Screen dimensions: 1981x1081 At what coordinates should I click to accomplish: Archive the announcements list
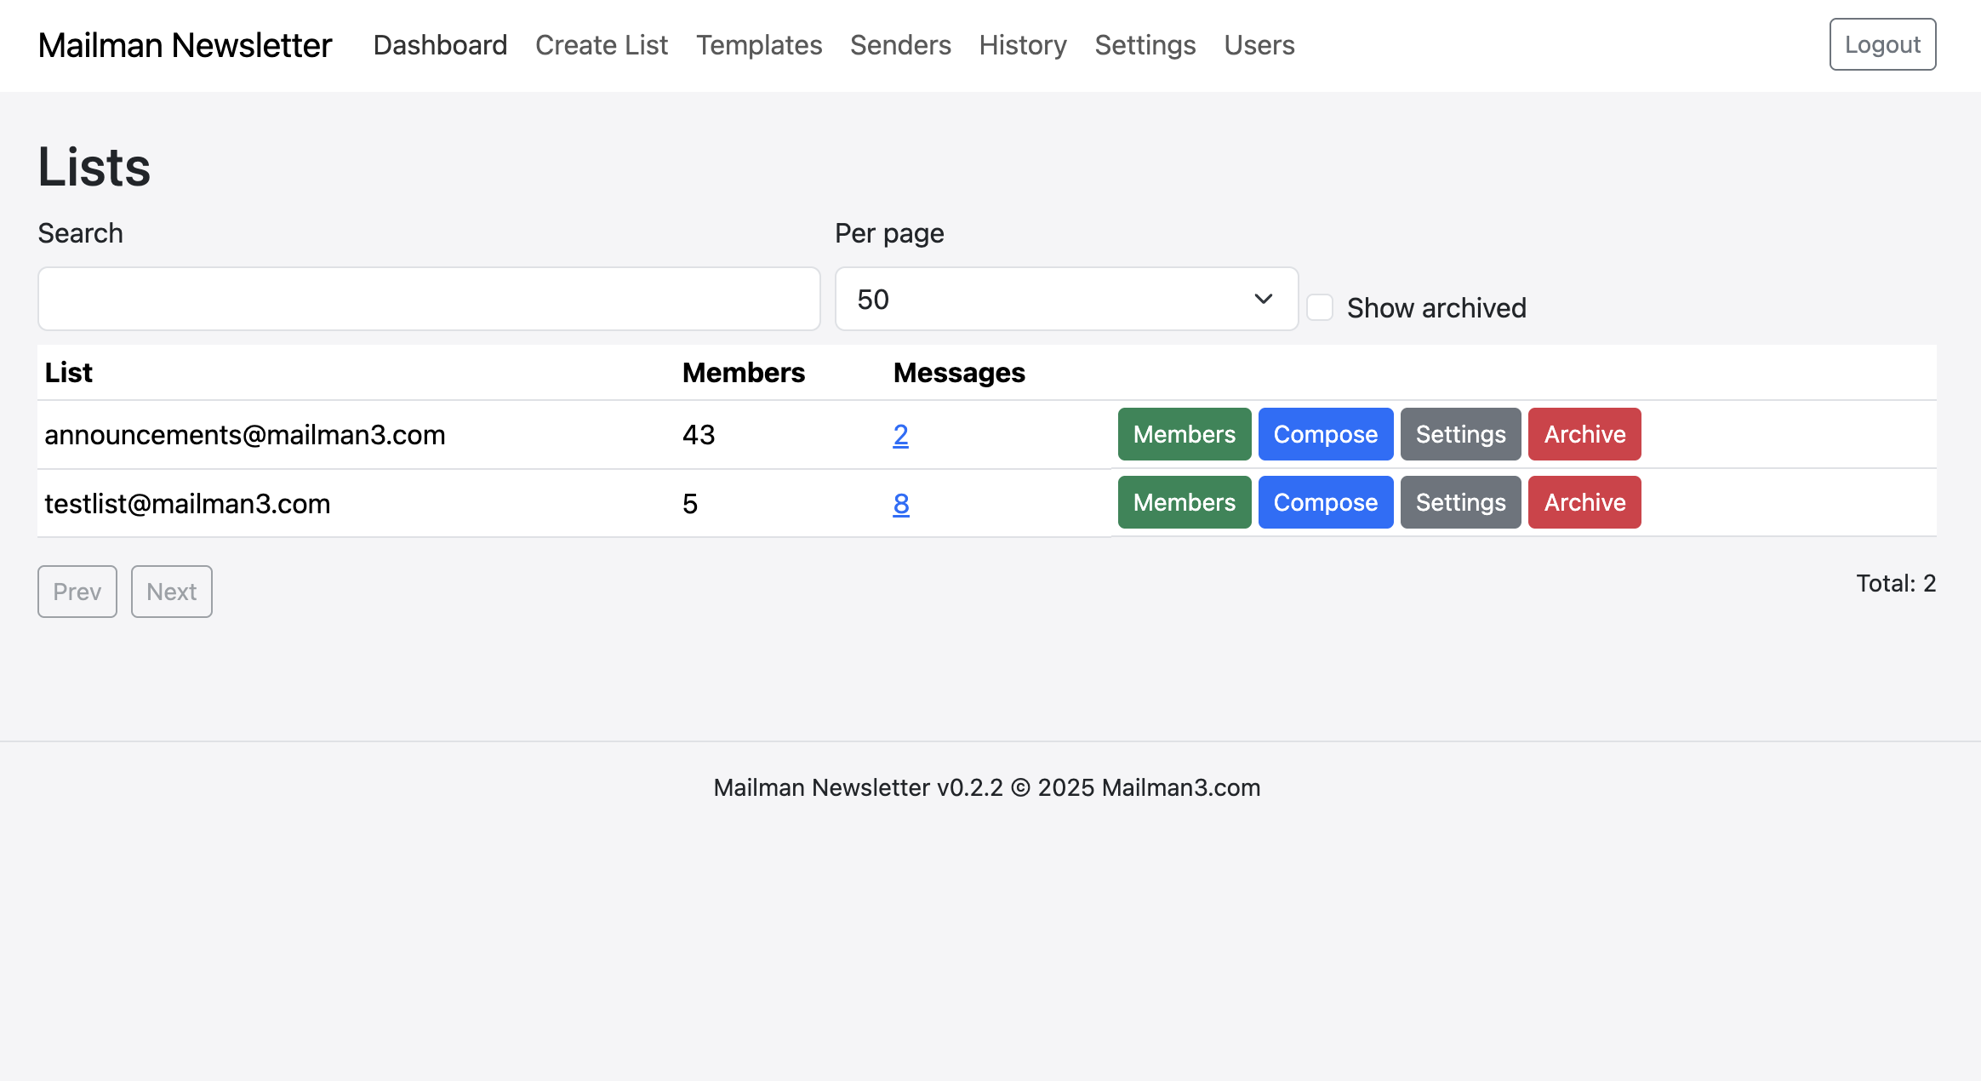[x=1584, y=434]
